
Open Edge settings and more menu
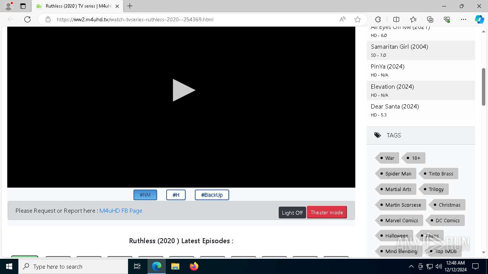pyautogui.click(x=464, y=19)
